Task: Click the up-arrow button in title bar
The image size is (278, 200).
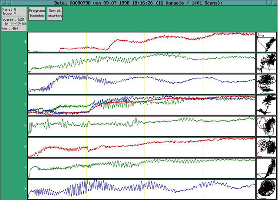Action: (x=274, y=3)
